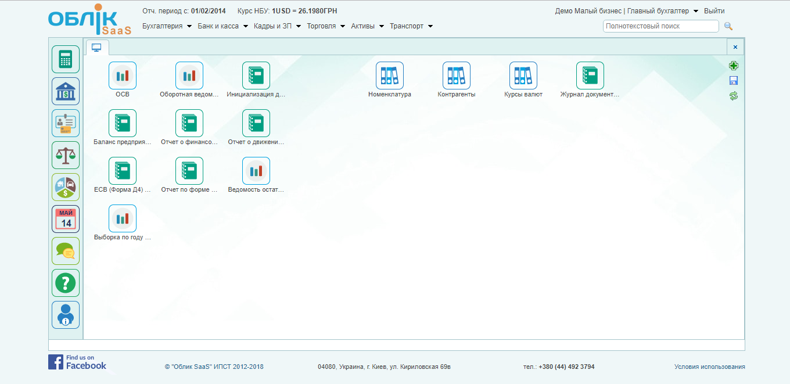Click the blue floppy disk save icon

point(734,81)
